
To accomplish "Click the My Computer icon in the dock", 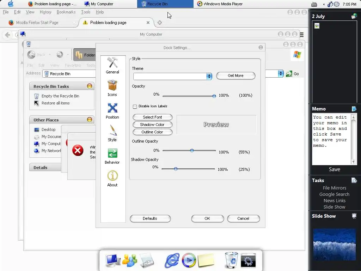I will coord(112,260).
